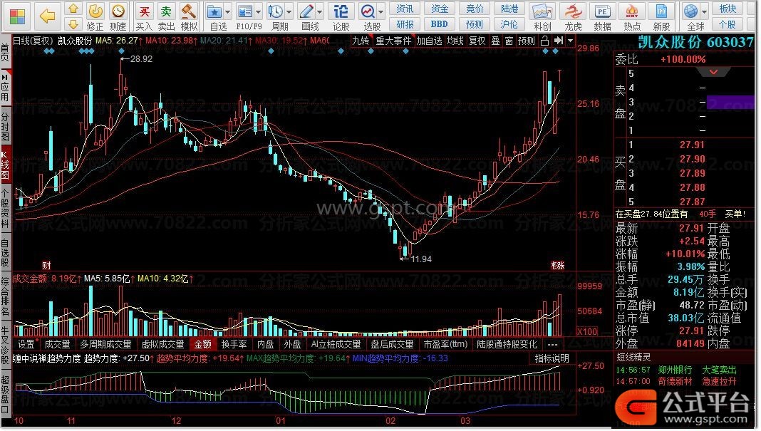Toggle X100 volume scale multiplier
Screen dimensions: 761x431
(x=586, y=332)
